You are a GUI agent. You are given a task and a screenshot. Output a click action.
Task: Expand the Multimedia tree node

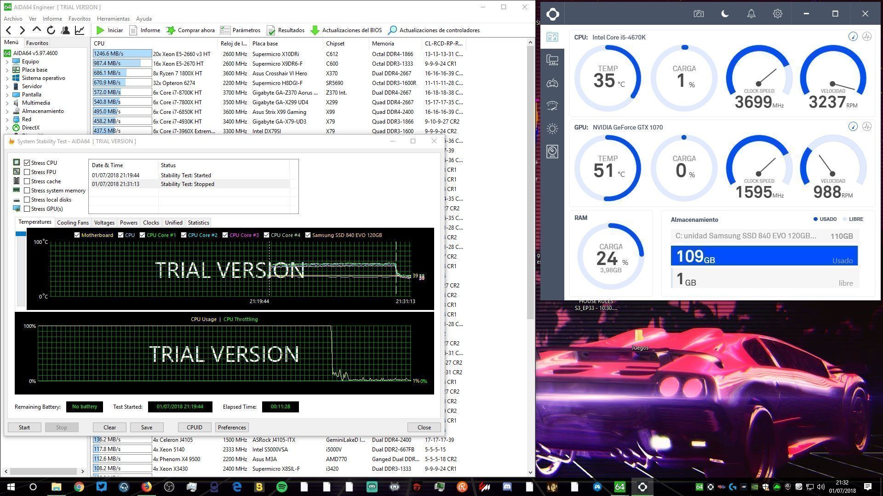(x=7, y=103)
